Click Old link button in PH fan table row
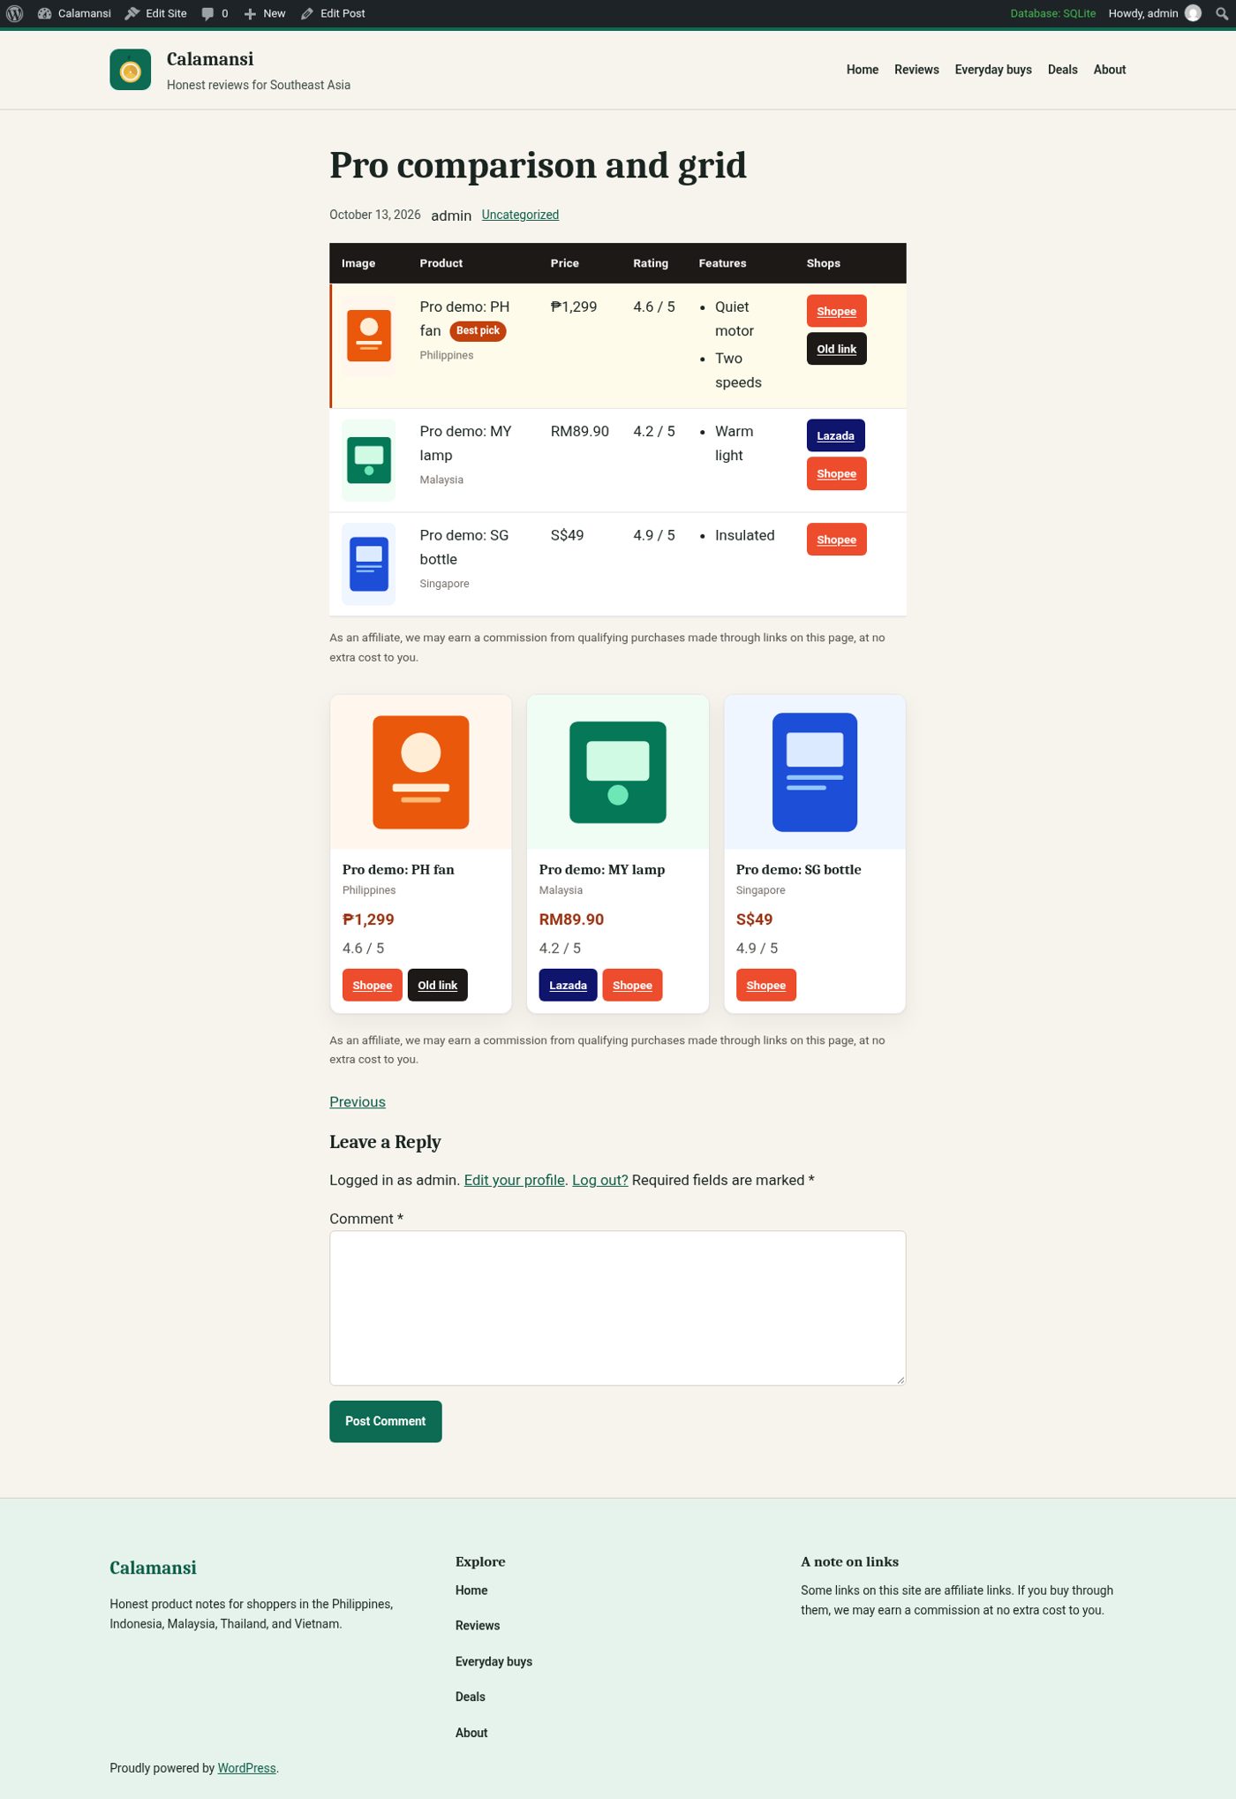The height and width of the screenshot is (1799, 1236). click(x=836, y=349)
